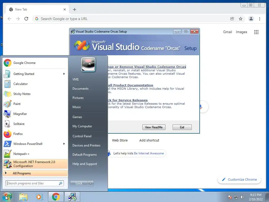Screen dimensions: 269x202
Task: Click Check for Service Releases link
Action: [128, 100]
